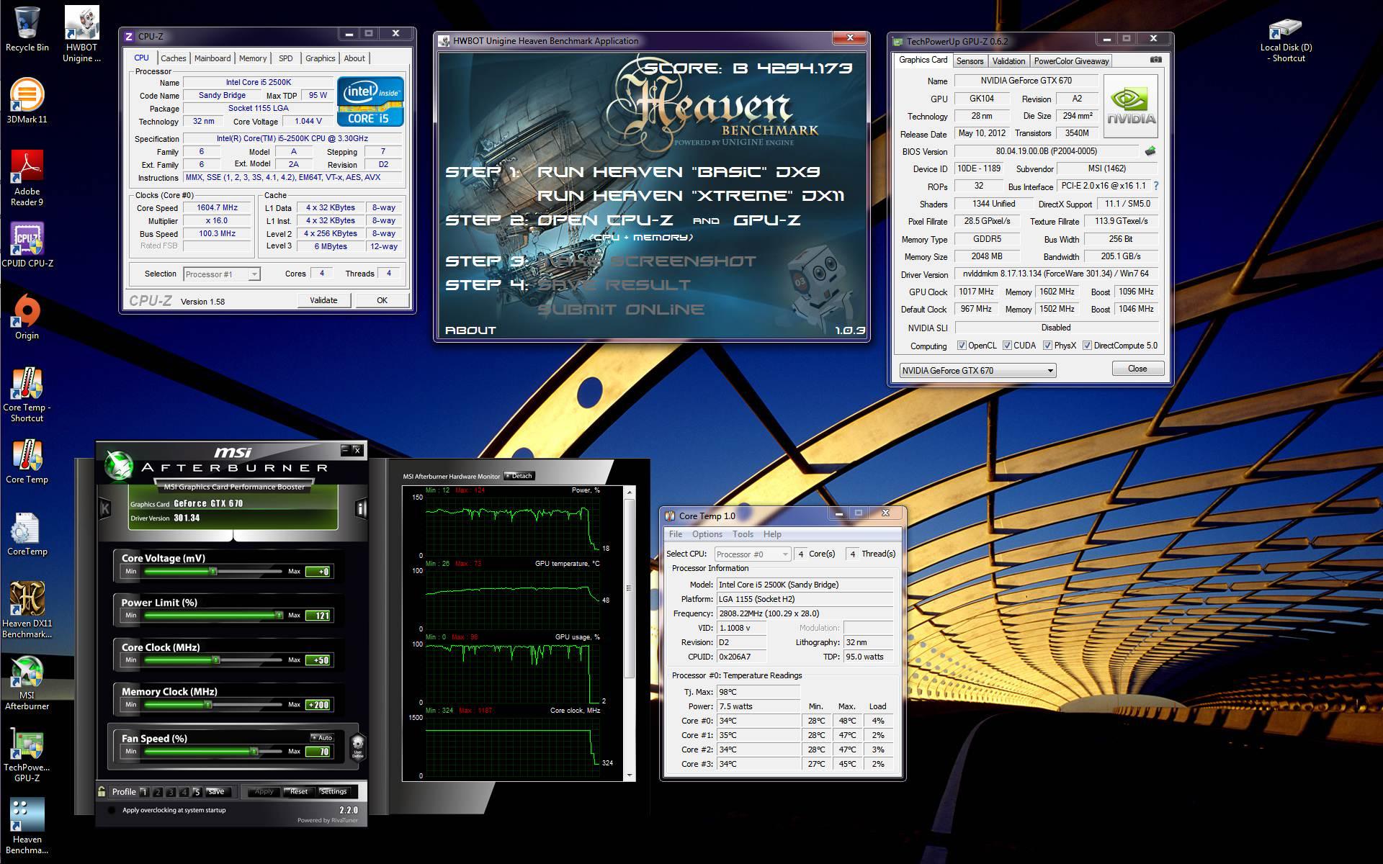Click NVIDIA logo in GPU-Z
This screenshot has height=864, width=1383.
click(x=1130, y=106)
